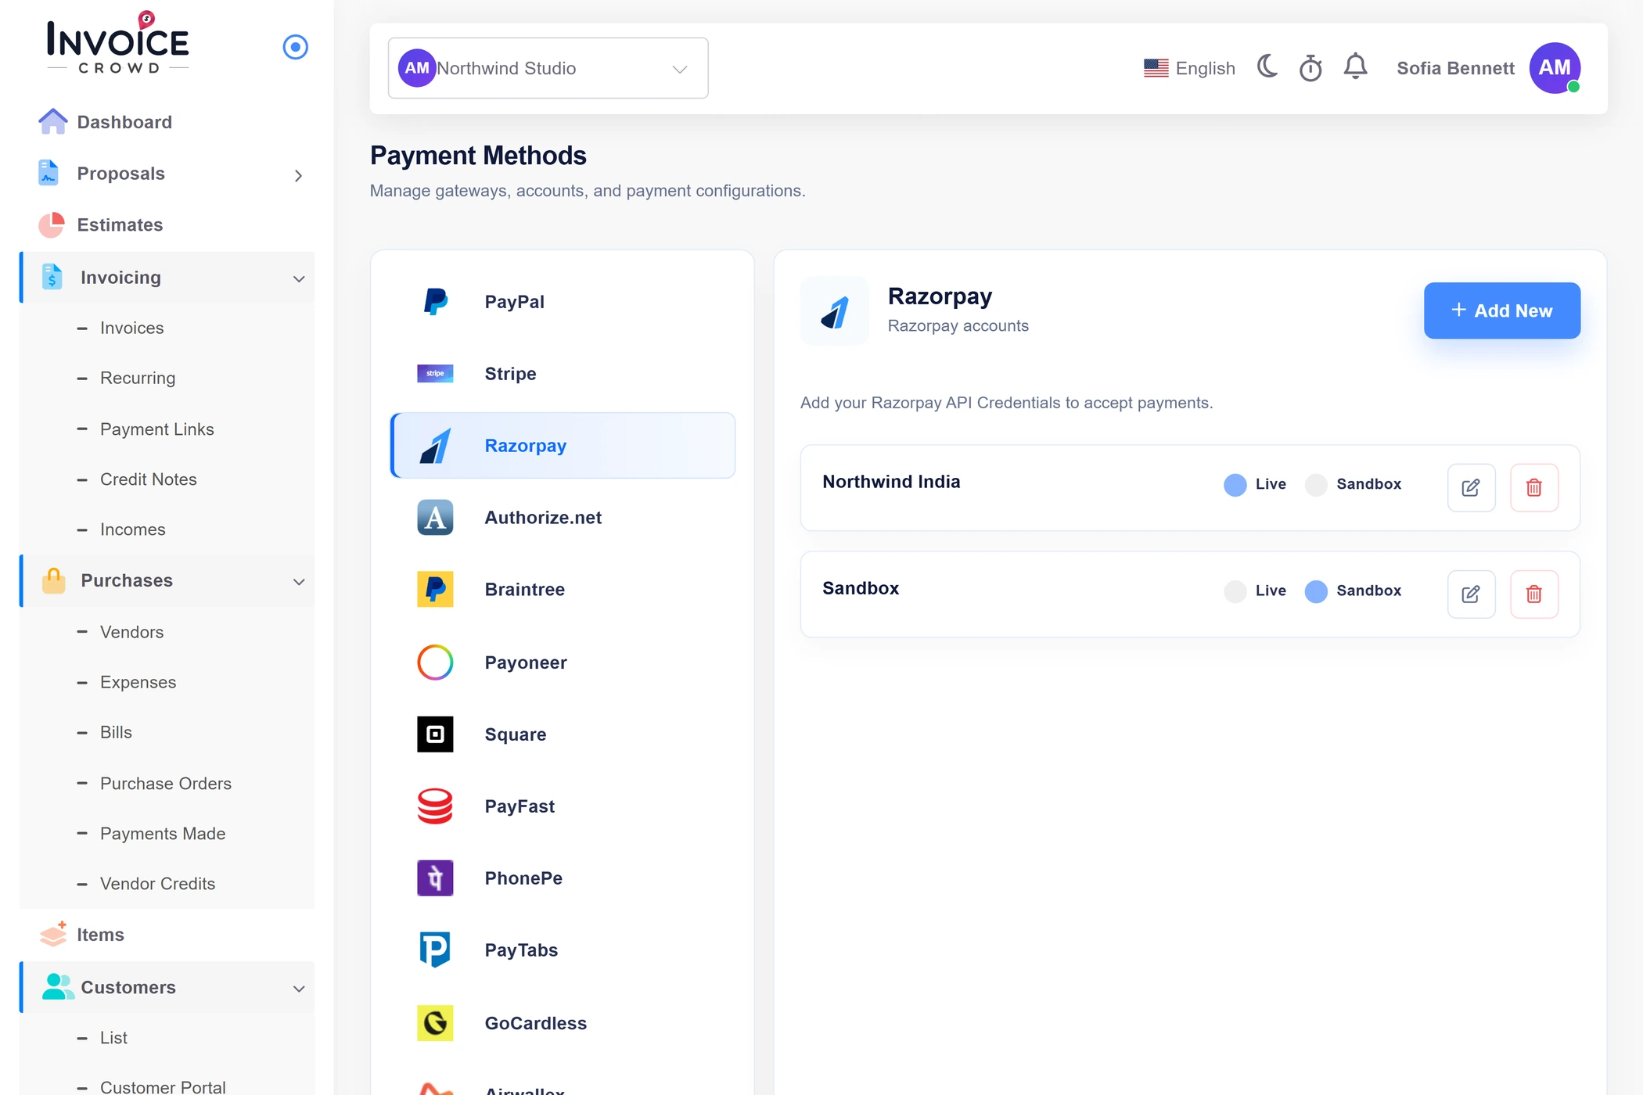The height and width of the screenshot is (1095, 1643).
Task: Select the Razorpay payment method tab
Action: pyautogui.click(x=563, y=445)
